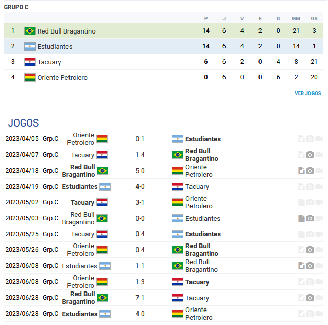View photos of the 0-0 Bragantino vs Estudiantes game
This screenshot has height=325, width=328.
click(x=310, y=218)
